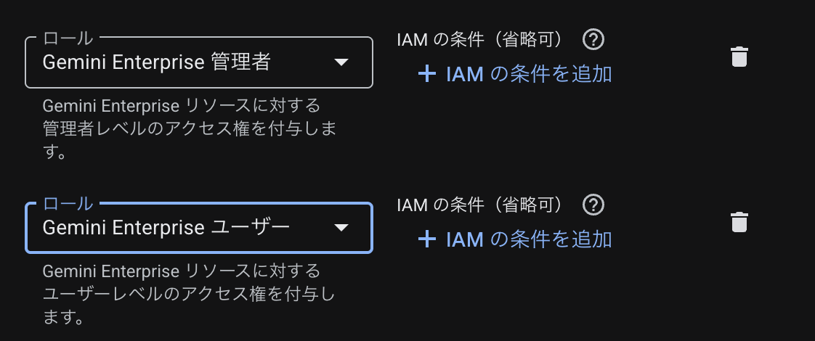Expand the dropdown arrow of the Gemini Enterprise ユーザー field
Image resolution: width=815 pixels, height=341 pixels.
(341, 227)
